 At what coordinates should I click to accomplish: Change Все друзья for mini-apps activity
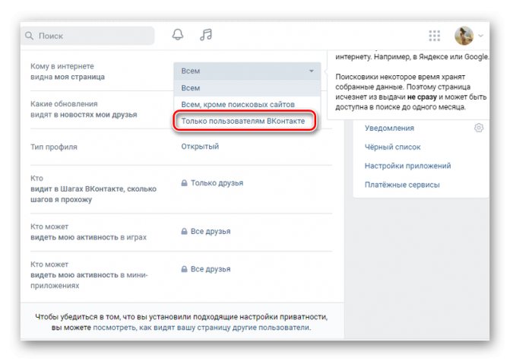[x=211, y=269]
